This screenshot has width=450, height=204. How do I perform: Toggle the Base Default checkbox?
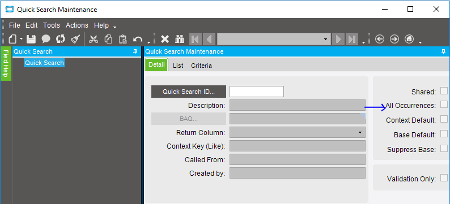pyautogui.click(x=444, y=133)
